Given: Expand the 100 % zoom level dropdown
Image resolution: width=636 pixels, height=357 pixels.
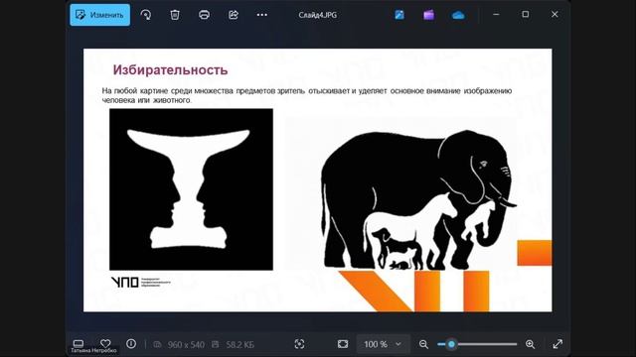Looking at the screenshot, I should pos(384,344).
